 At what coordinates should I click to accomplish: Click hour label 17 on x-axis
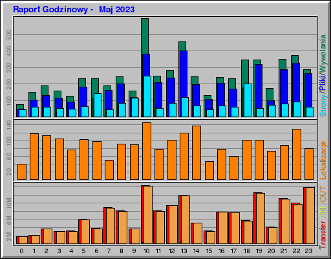click(233, 251)
